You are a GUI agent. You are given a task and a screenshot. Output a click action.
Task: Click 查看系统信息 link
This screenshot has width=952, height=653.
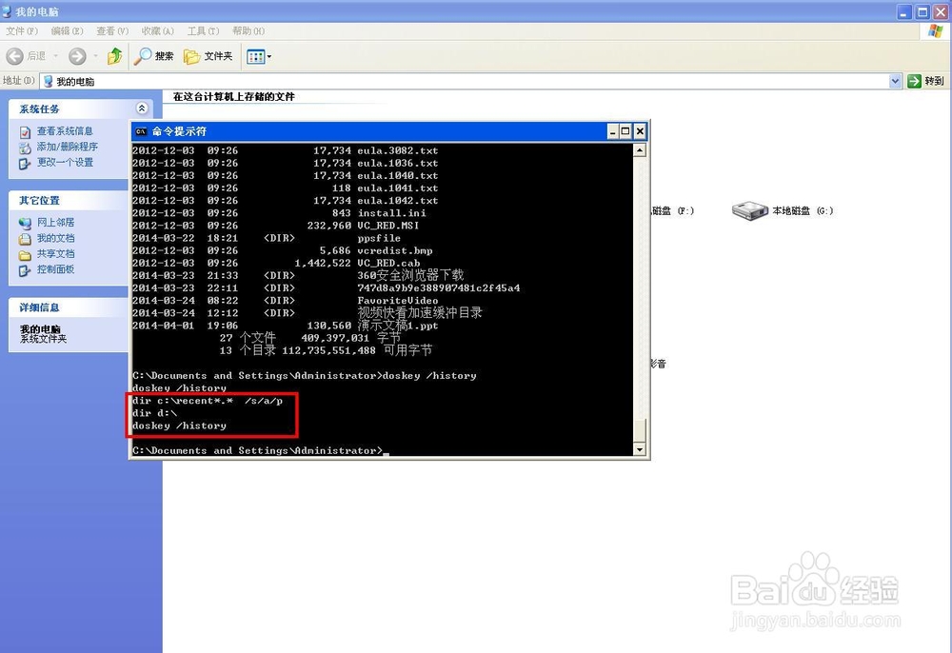65,131
